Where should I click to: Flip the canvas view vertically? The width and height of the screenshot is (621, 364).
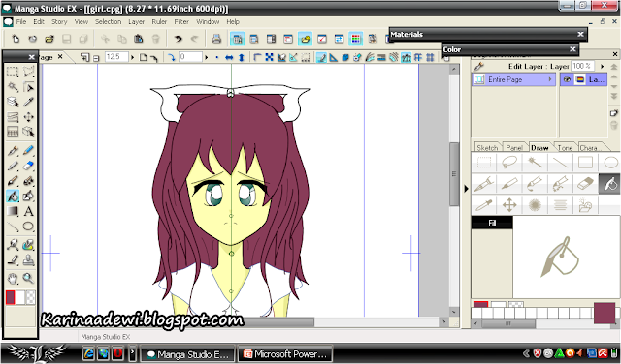pyautogui.click(x=242, y=58)
